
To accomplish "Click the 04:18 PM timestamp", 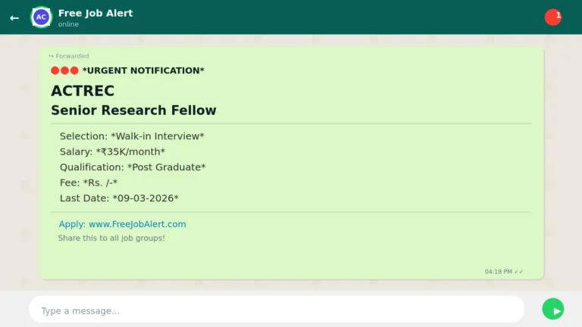I will tap(499, 272).
